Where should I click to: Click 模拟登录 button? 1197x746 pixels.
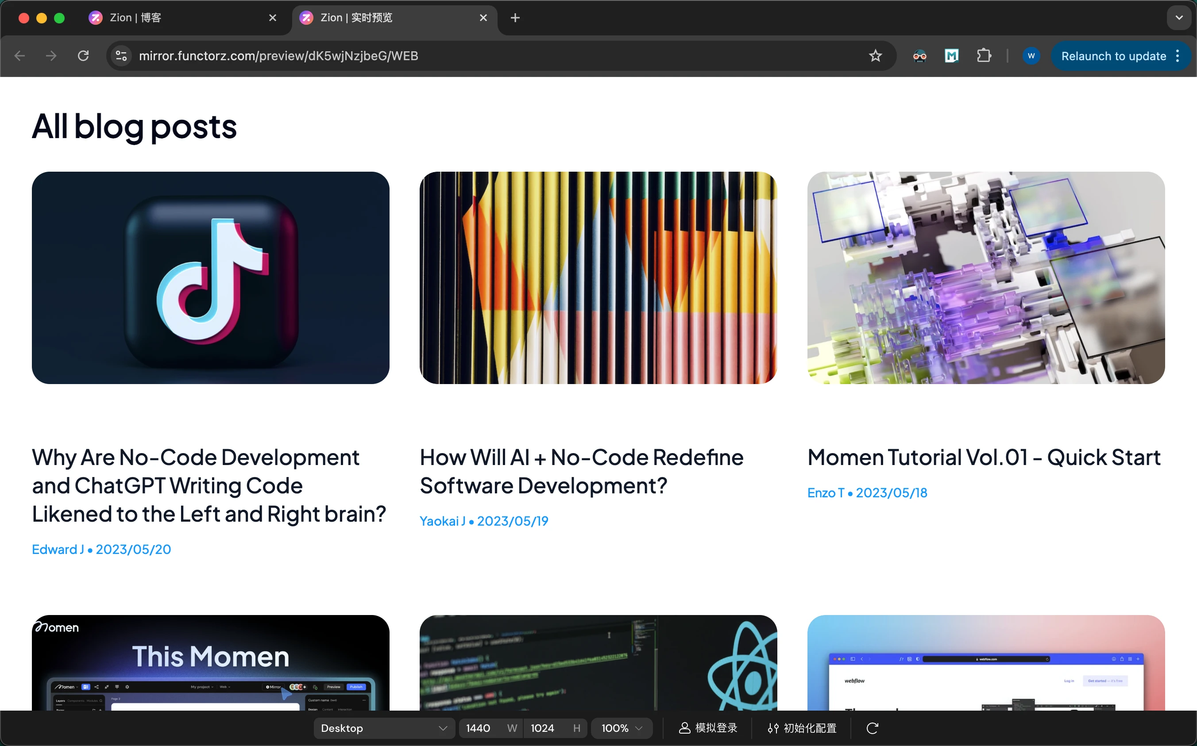tap(708, 728)
